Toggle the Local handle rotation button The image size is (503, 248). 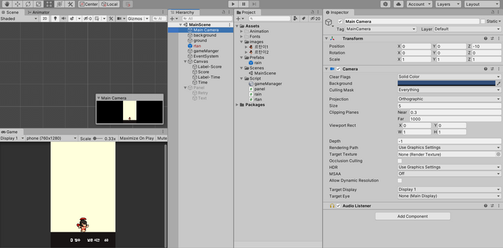tap(109, 4)
